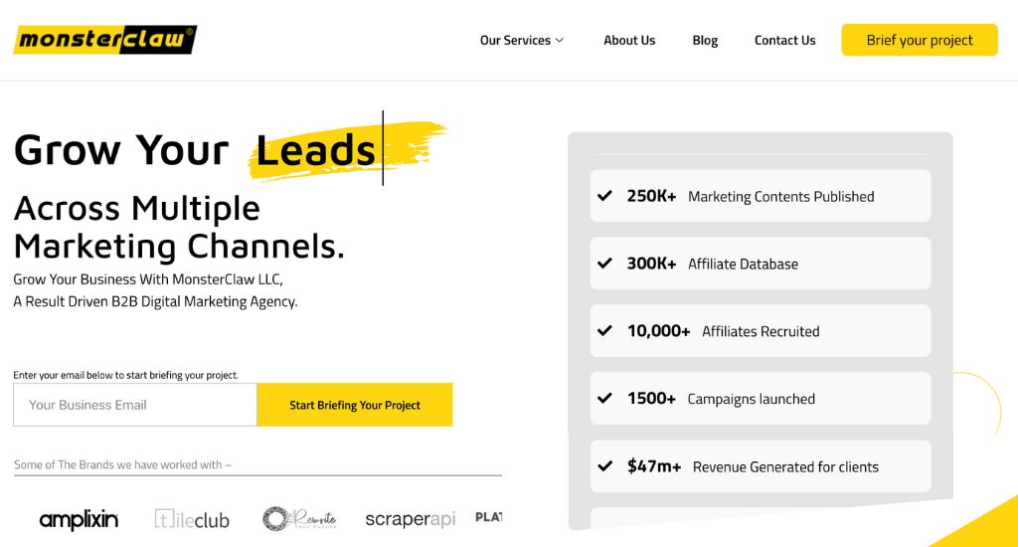Select the Revenue Generated for clients card
The image size is (1018, 547).
pos(761,466)
